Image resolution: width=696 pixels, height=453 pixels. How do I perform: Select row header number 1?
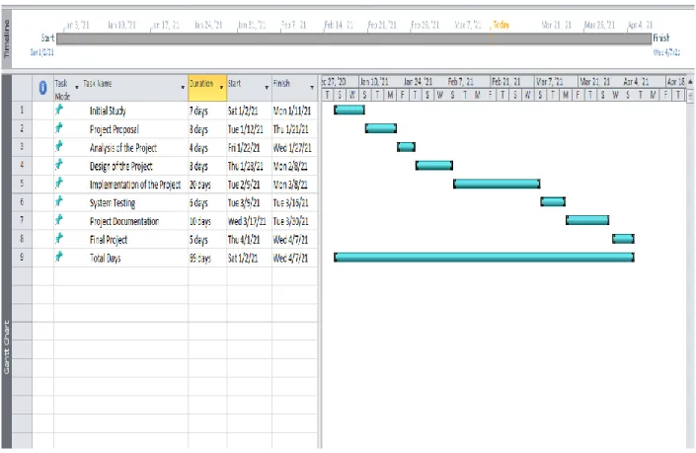click(x=22, y=110)
